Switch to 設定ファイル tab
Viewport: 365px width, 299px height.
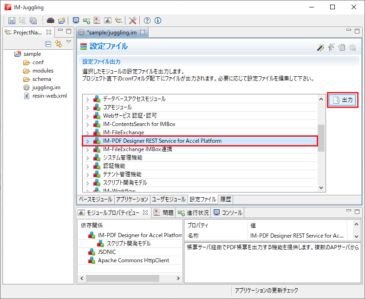tap(203, 199)
